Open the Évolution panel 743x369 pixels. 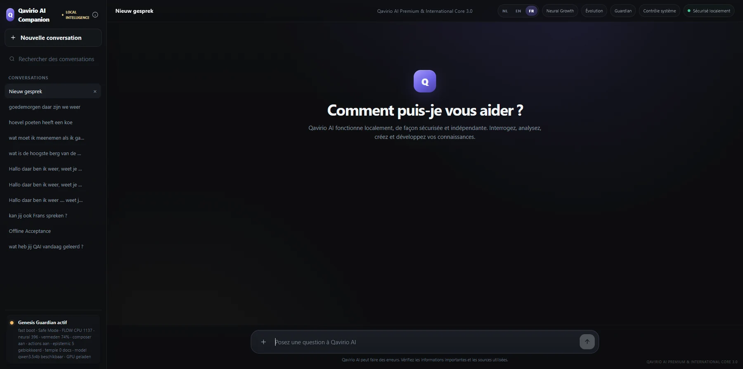pos(594,11)
